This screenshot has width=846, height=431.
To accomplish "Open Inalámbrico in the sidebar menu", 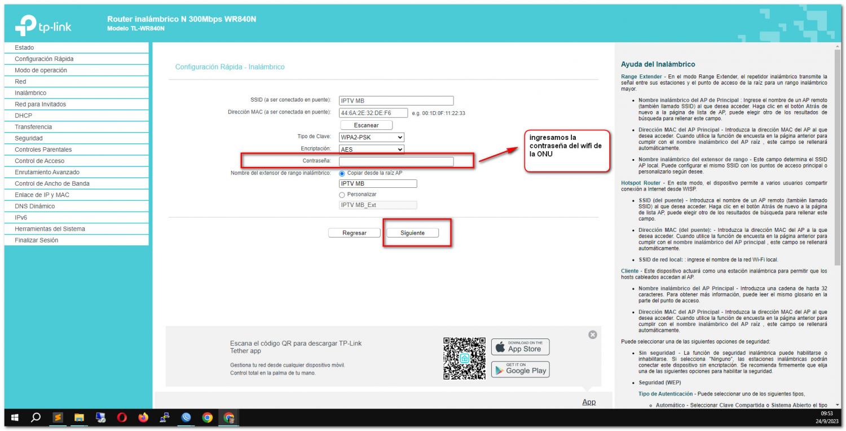I will point(30,93).
